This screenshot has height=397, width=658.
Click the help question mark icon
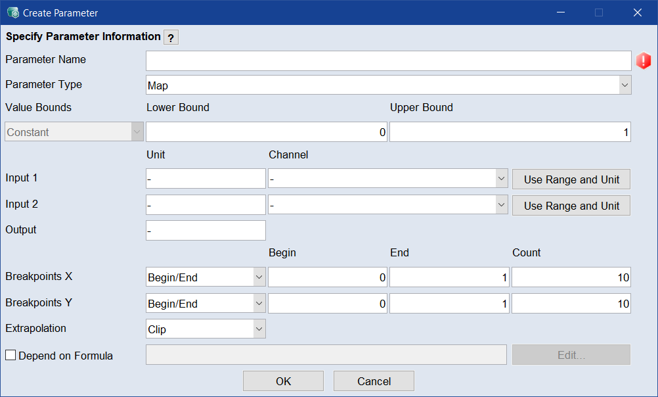click(x=171, y=38)
